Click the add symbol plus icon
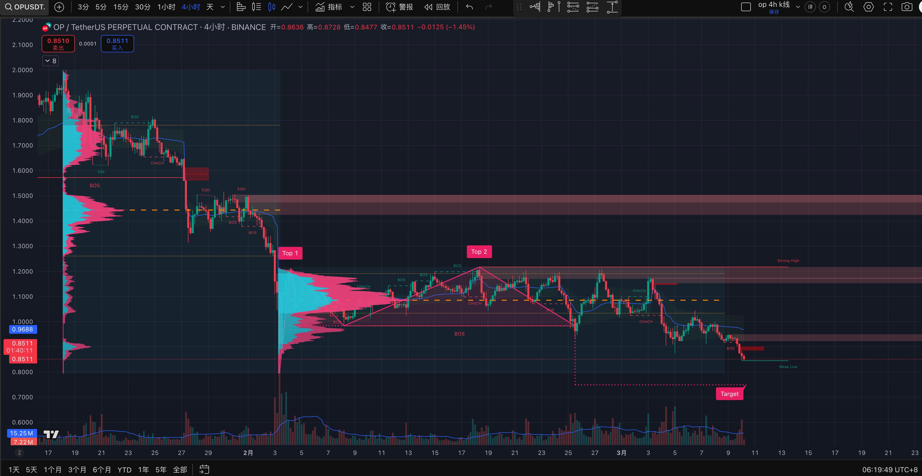This screenshot has height=476, width=922. [x=59, y=7]
